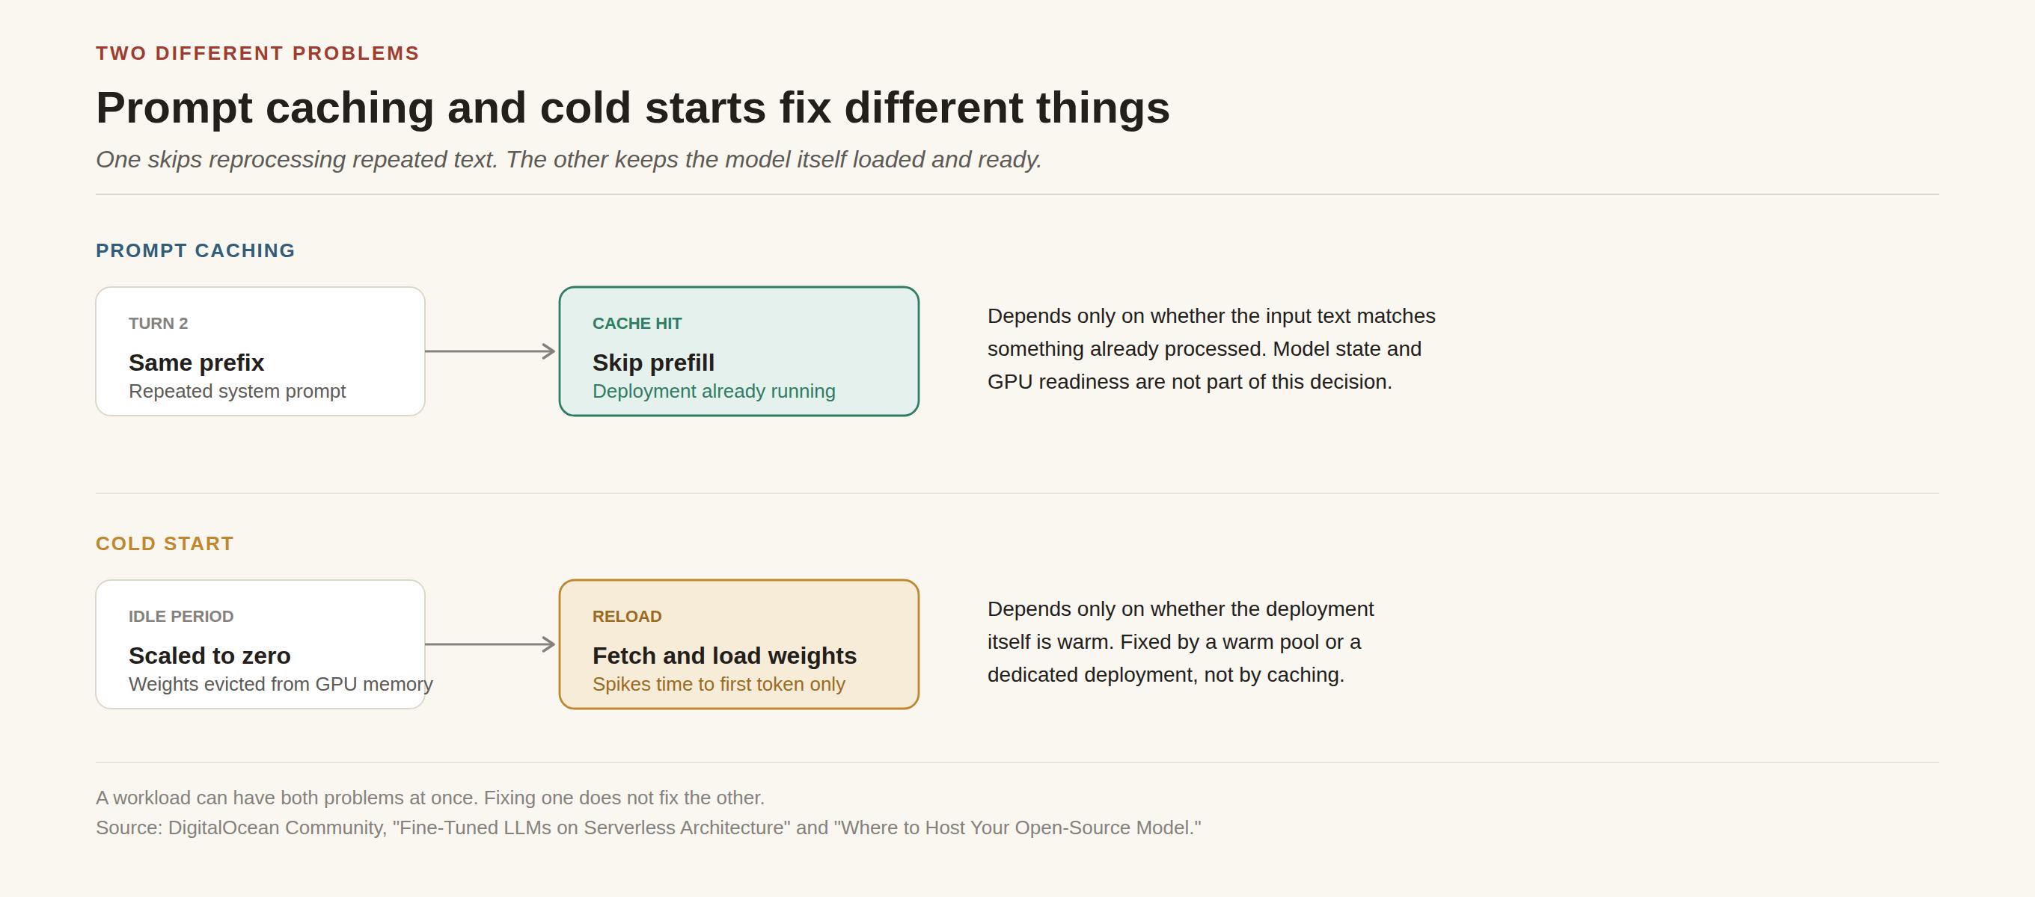The image size is (2035, 897).
Task: Select the Cache Hit Skip prefill box
Action: [x=738, y=351]
